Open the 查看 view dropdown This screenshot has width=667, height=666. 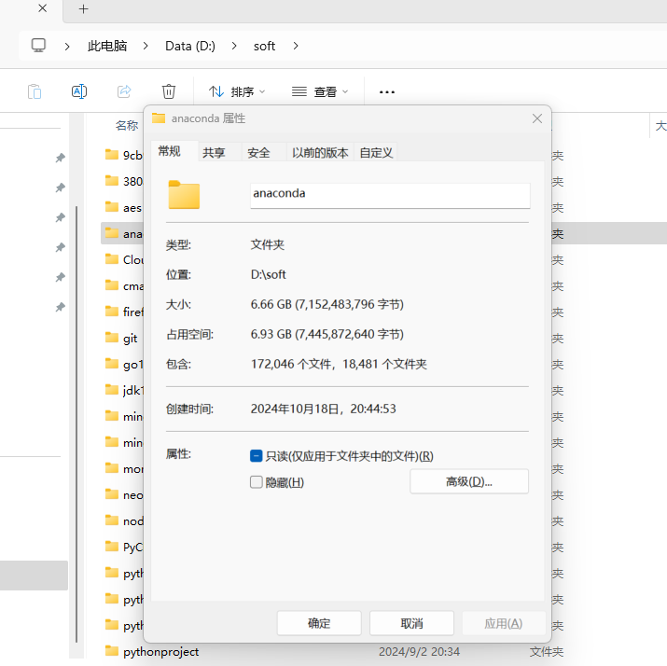coord(320,91)
